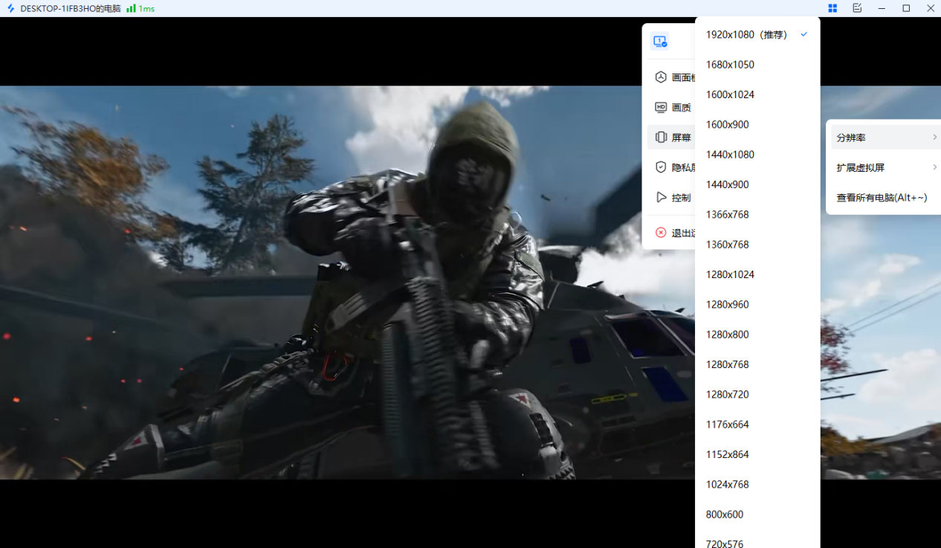Viewport: 941px width, 548px height.
Task: Select the 1920x1080 (推荐) resolution
Action: click(x=757, y=35)
